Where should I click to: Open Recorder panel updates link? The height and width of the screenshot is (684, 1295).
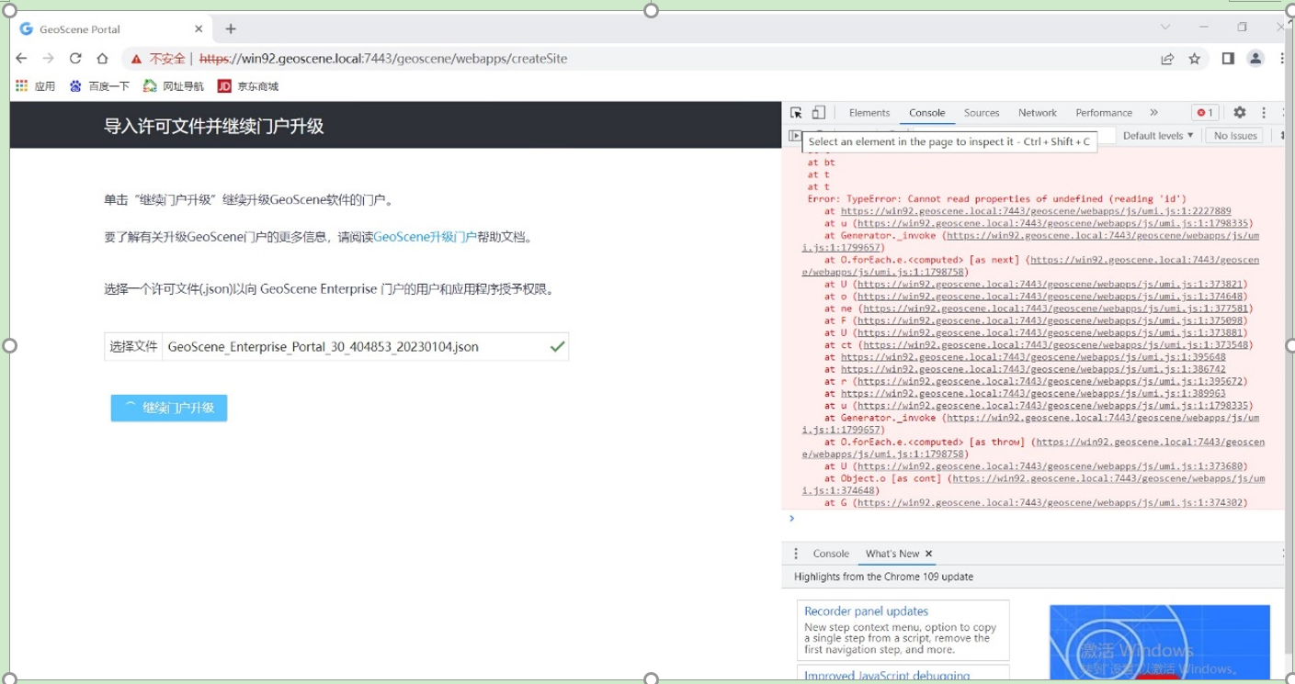click(x=866, y=611)
